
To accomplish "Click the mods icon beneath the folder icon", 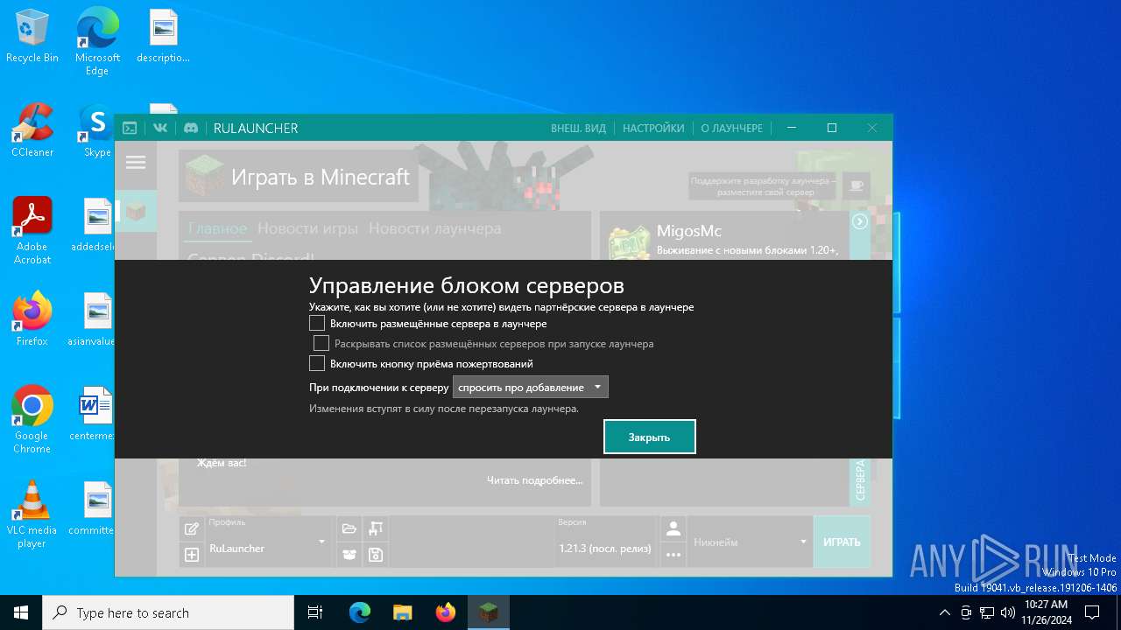I will point(349,554).
